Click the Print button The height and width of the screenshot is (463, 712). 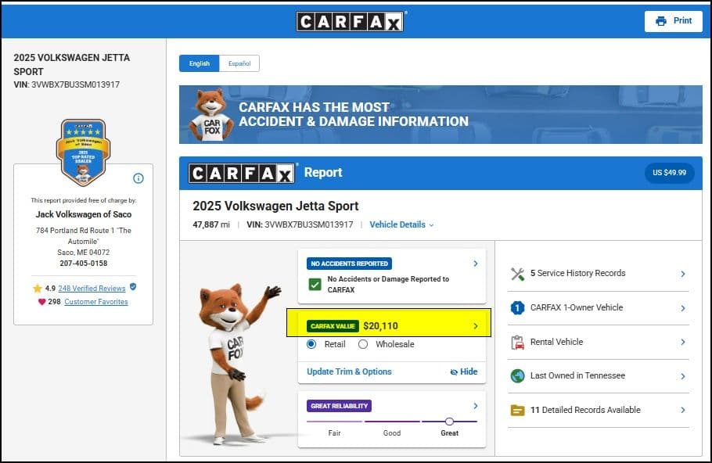[674, 21]
